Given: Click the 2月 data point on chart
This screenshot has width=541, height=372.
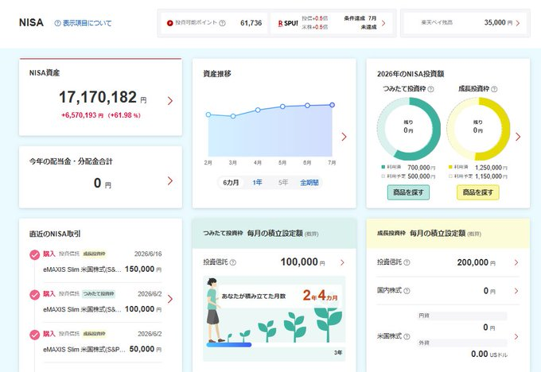Looking at the screenshot, I should pos(208,114).
